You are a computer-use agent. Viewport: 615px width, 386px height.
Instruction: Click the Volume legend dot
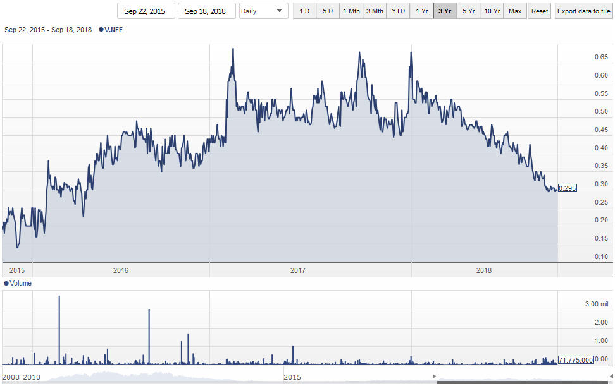point(6,284)
